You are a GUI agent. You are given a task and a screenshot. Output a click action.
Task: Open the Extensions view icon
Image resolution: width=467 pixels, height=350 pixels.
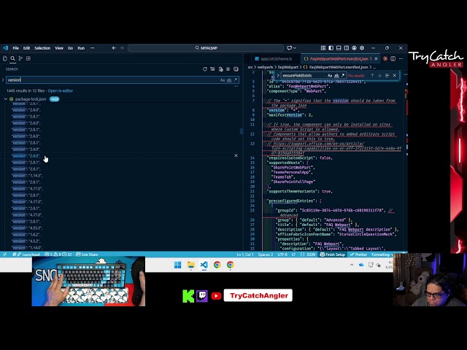[x=28, y=58]
